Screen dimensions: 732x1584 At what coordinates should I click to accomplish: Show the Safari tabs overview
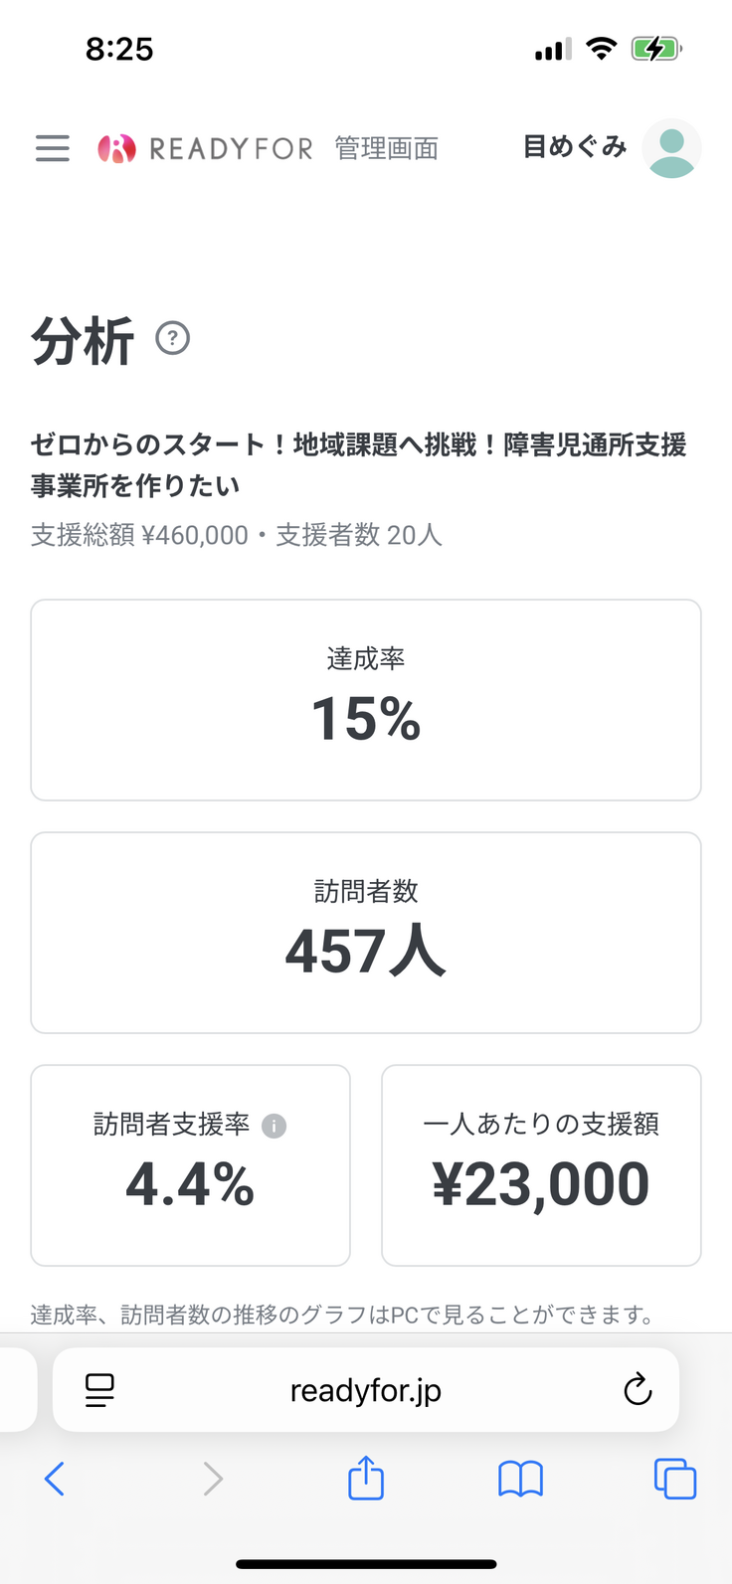coord(674,1479)
